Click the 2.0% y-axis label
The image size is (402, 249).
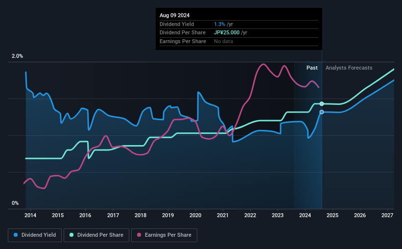[x=17, y=56]
